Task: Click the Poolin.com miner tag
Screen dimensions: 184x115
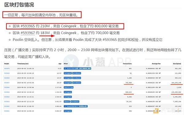Action: point(69,88)
